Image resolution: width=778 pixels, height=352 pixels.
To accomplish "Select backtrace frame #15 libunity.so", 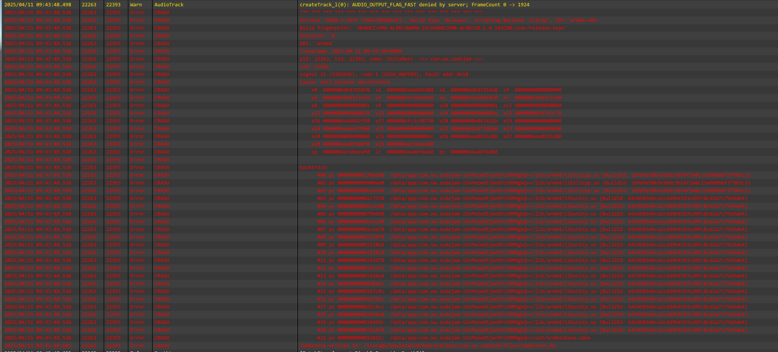I will pos(532,291).
